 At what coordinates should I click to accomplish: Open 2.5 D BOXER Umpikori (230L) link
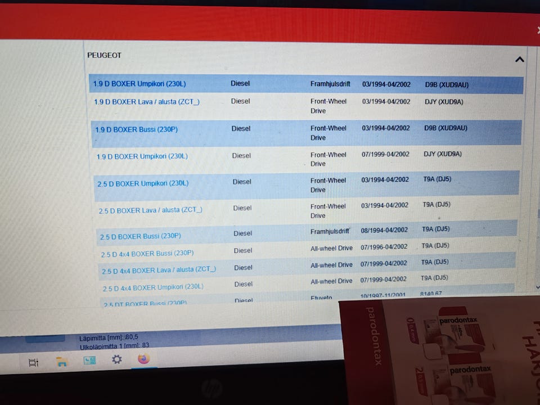143,183
